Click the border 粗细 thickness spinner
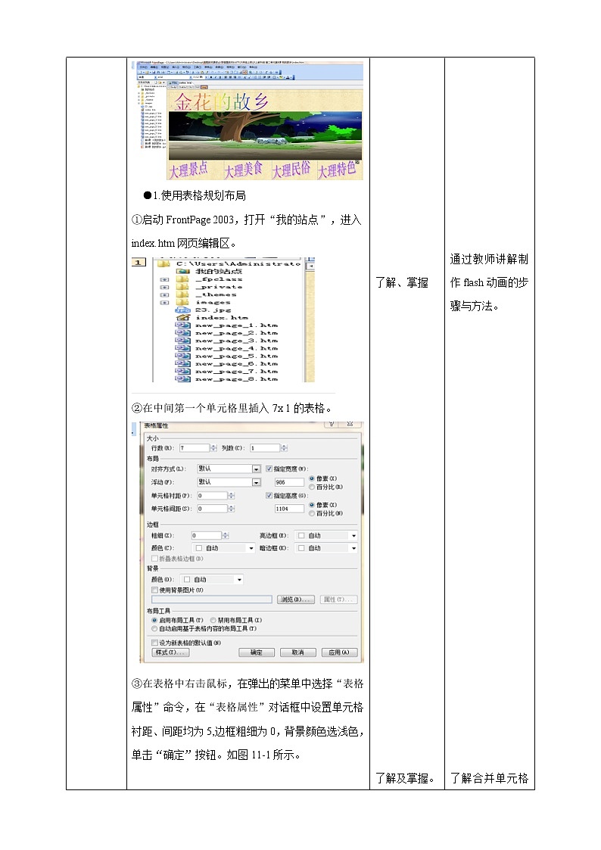This screenshot has width=601, height=850. pyautogui.click(x=226, y=536)
